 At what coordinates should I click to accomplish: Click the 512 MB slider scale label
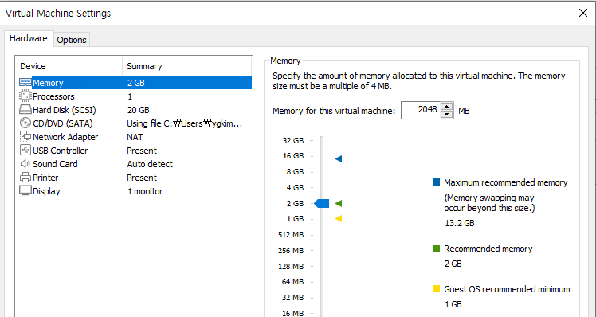pos(291,235)
